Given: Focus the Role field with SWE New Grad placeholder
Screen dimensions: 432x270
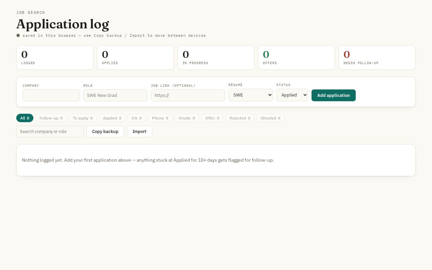Looking at the screenshot, I should coord(115,95).
